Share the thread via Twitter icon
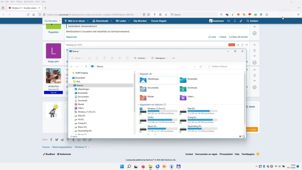The width and height of the screenshot is (302, 170). [x=56, y=140]
